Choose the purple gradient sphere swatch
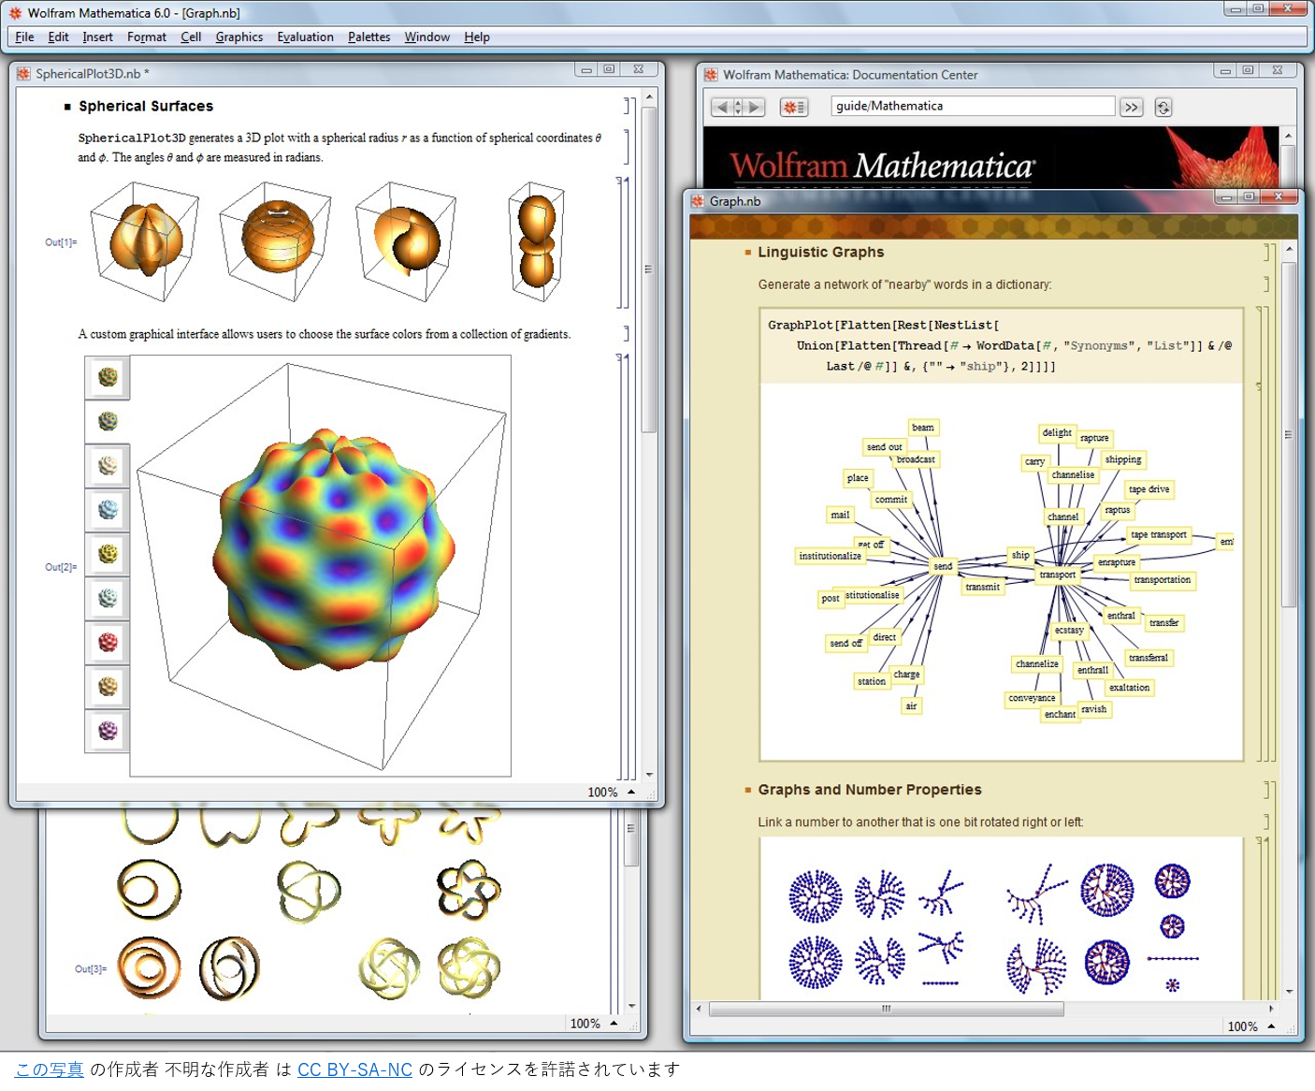 pyautogui.click(x=108, y=731)
